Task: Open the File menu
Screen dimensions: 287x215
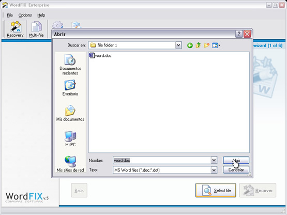Action: (x=10, y=15)
